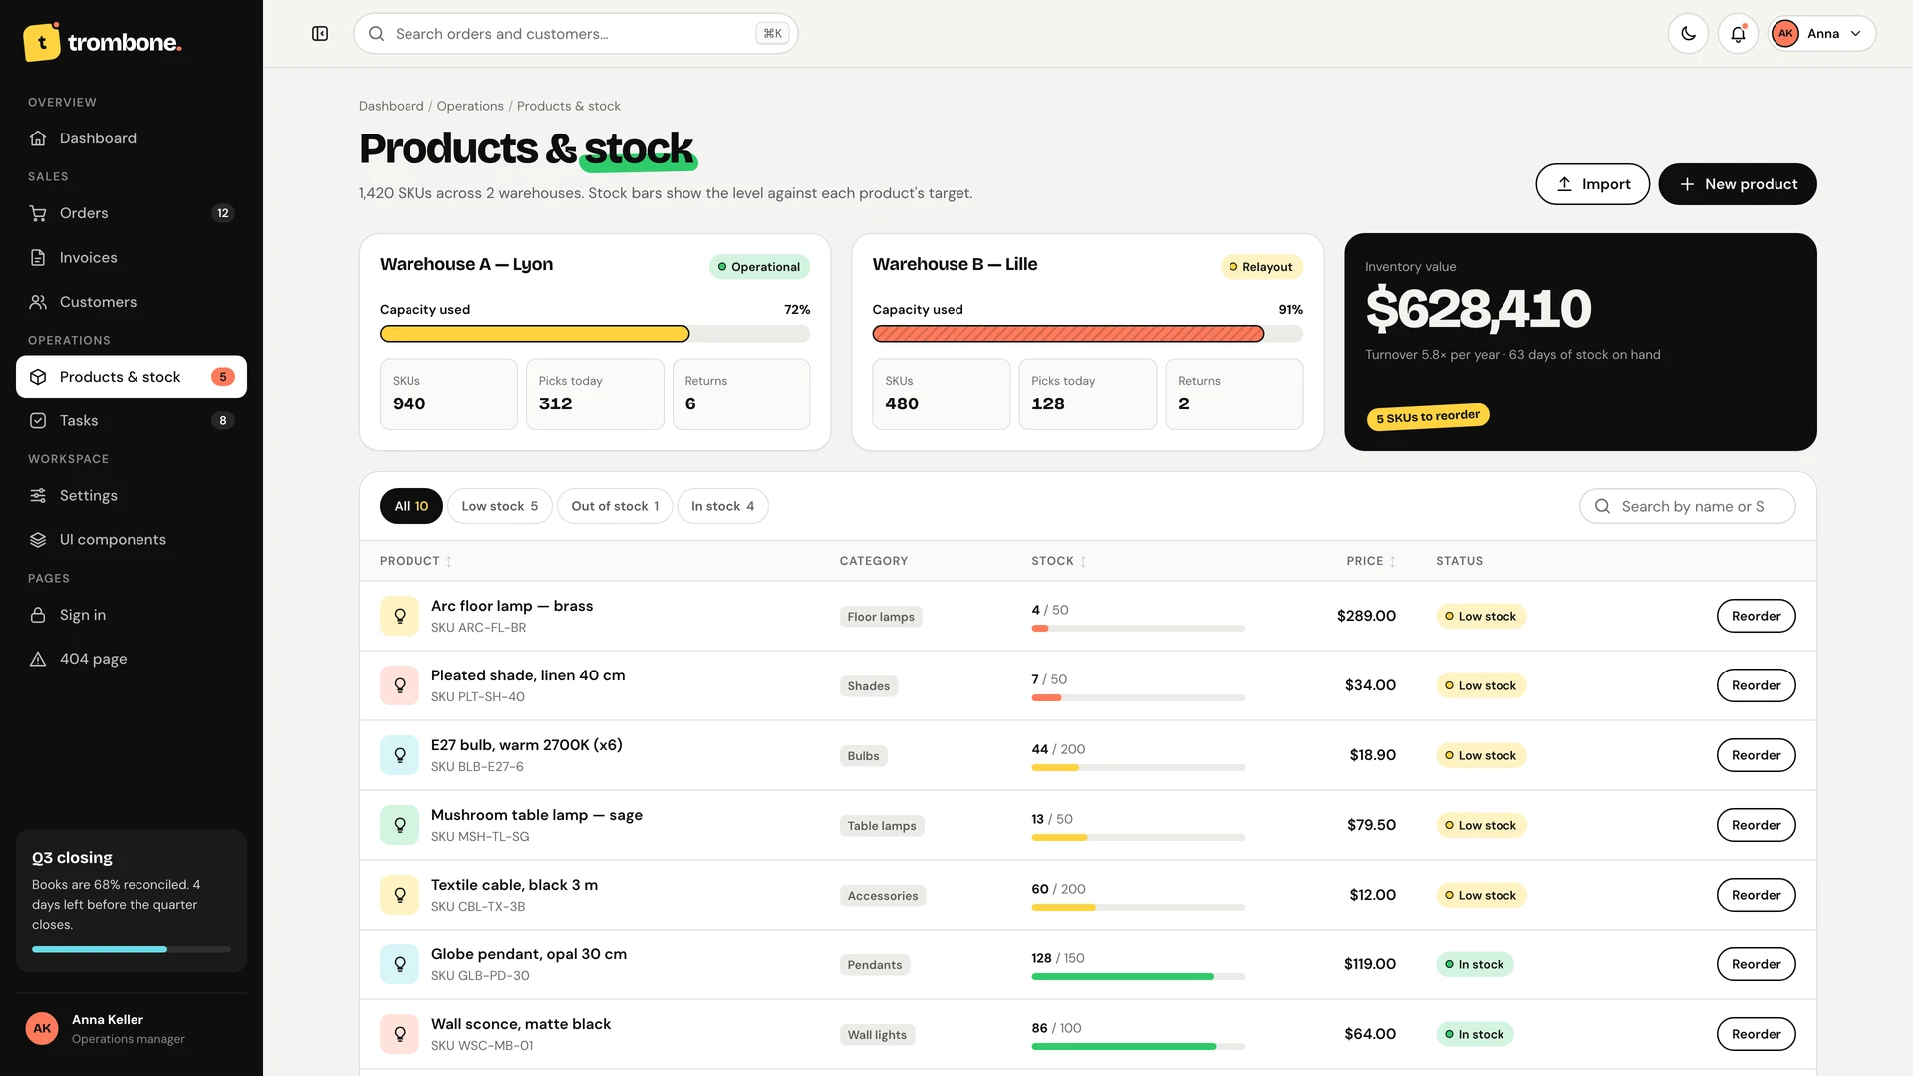Click the UI components layers icon
This screenshot has width=1913, height=1076.
[x=38, y=540]
